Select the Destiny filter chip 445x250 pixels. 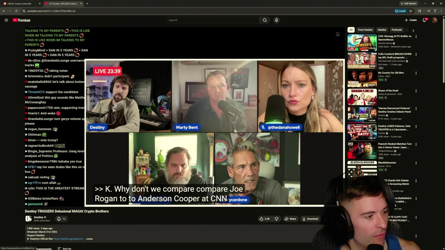point(382,30)
